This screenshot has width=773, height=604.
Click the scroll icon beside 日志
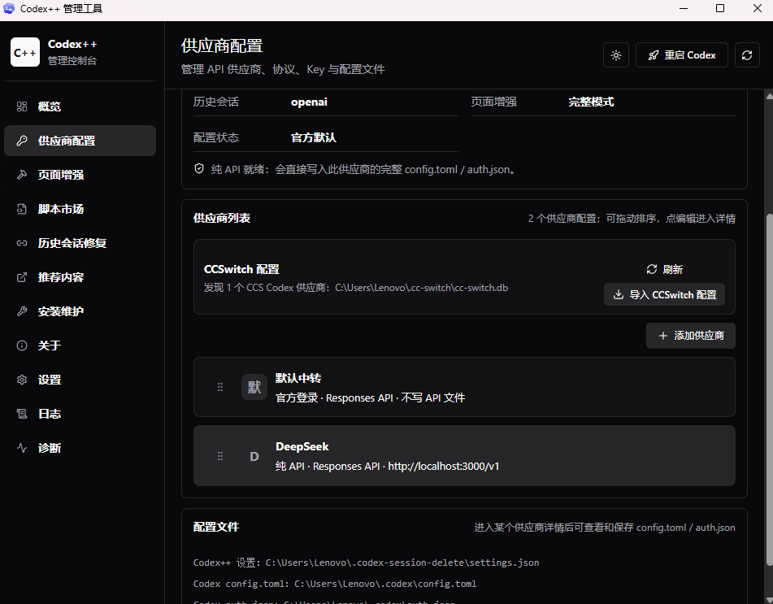[x=22, y=414]
